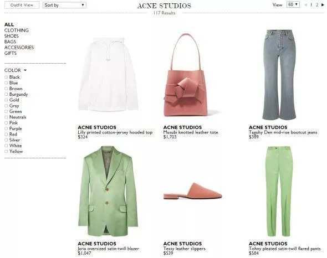Go to next results page arrow

click(323, 5)
